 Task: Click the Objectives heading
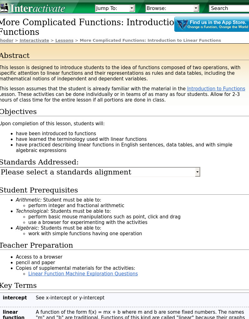pos(18,112)
